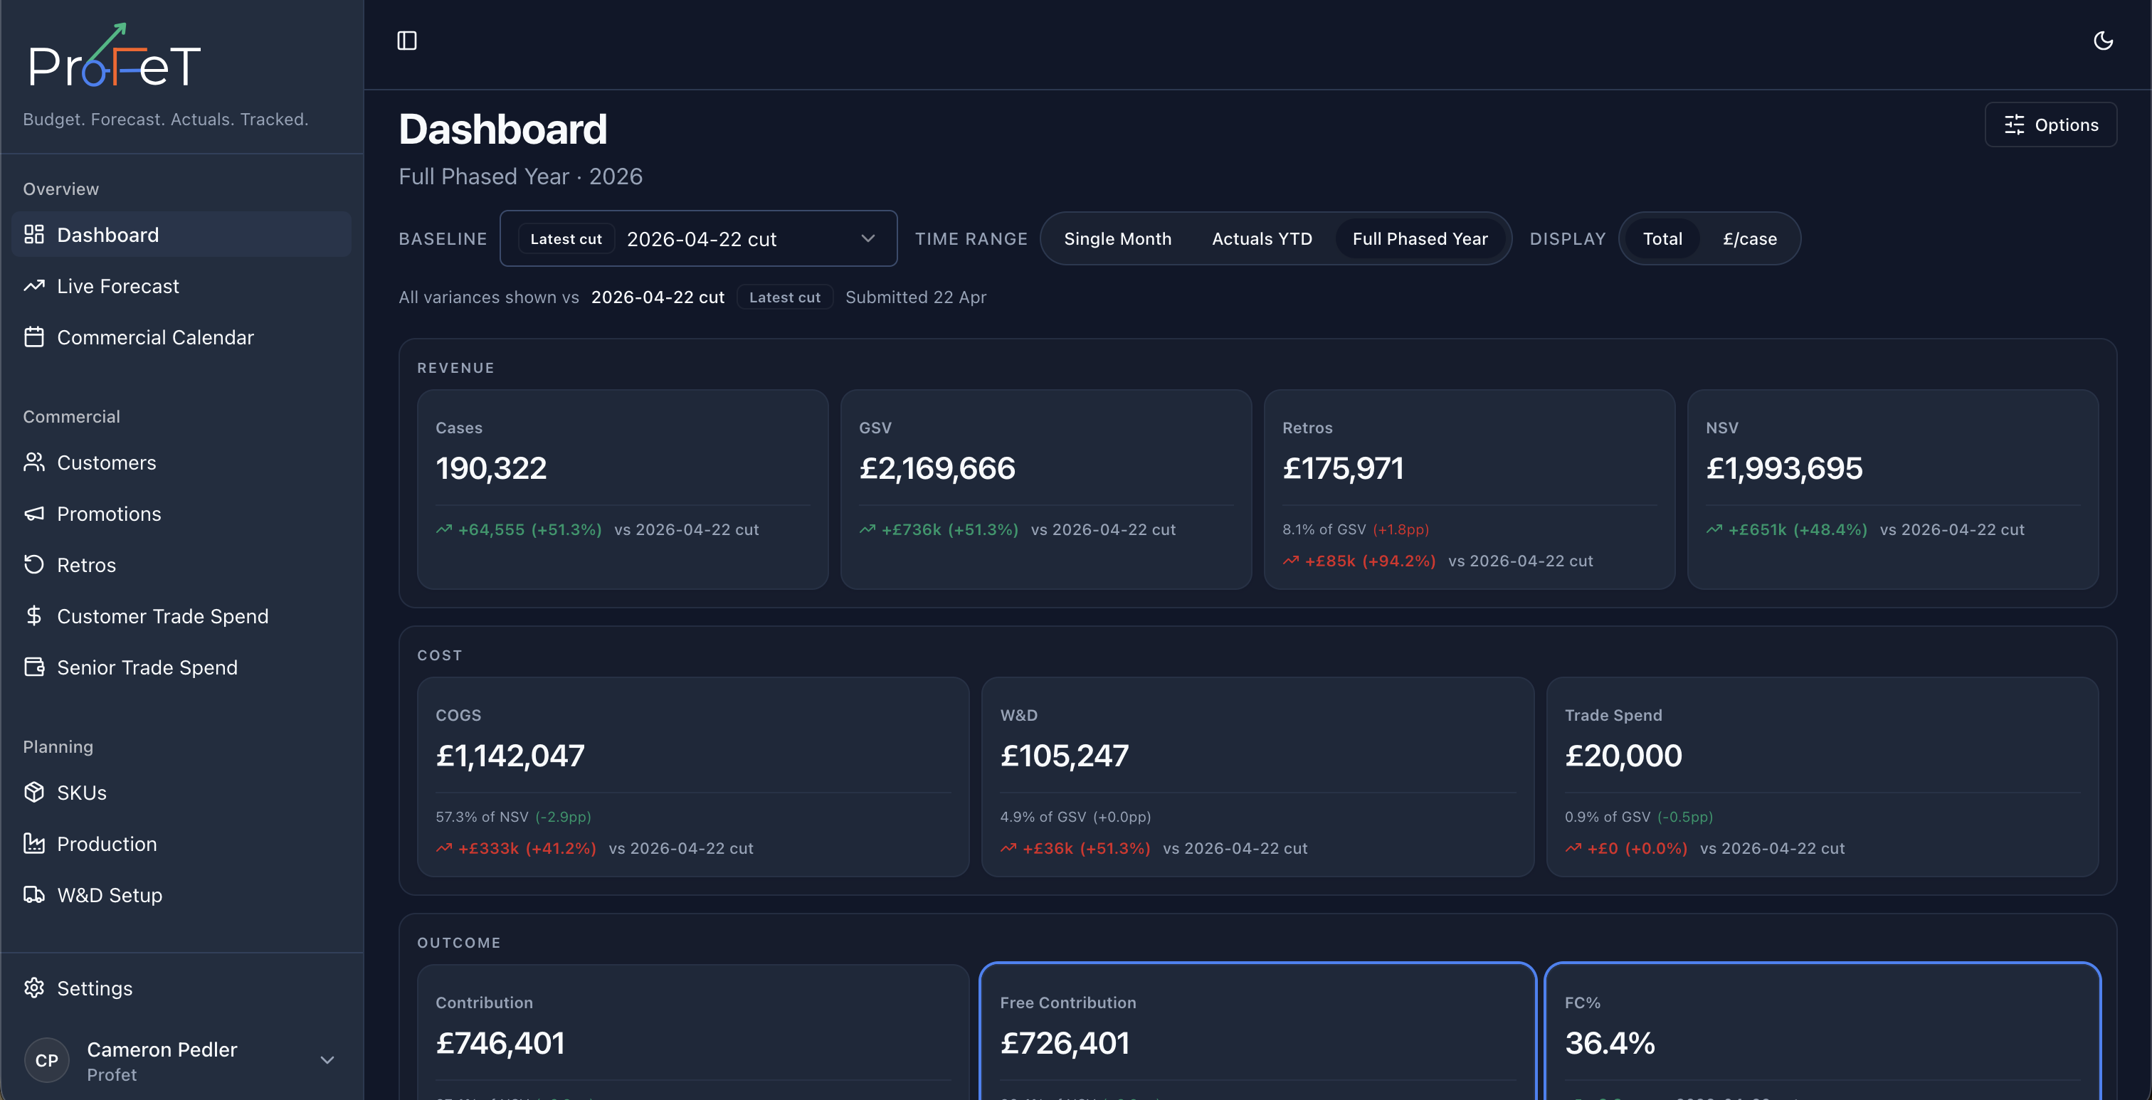Go to Live Forecast page

181,285
